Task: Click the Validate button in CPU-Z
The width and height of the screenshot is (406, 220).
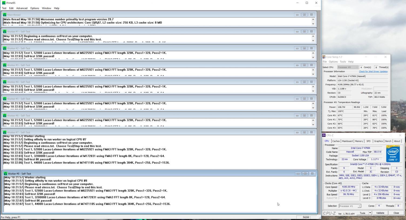Action: point(380,213)
